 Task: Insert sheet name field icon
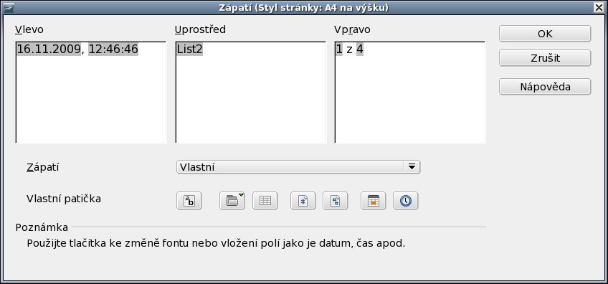(265, 201)
